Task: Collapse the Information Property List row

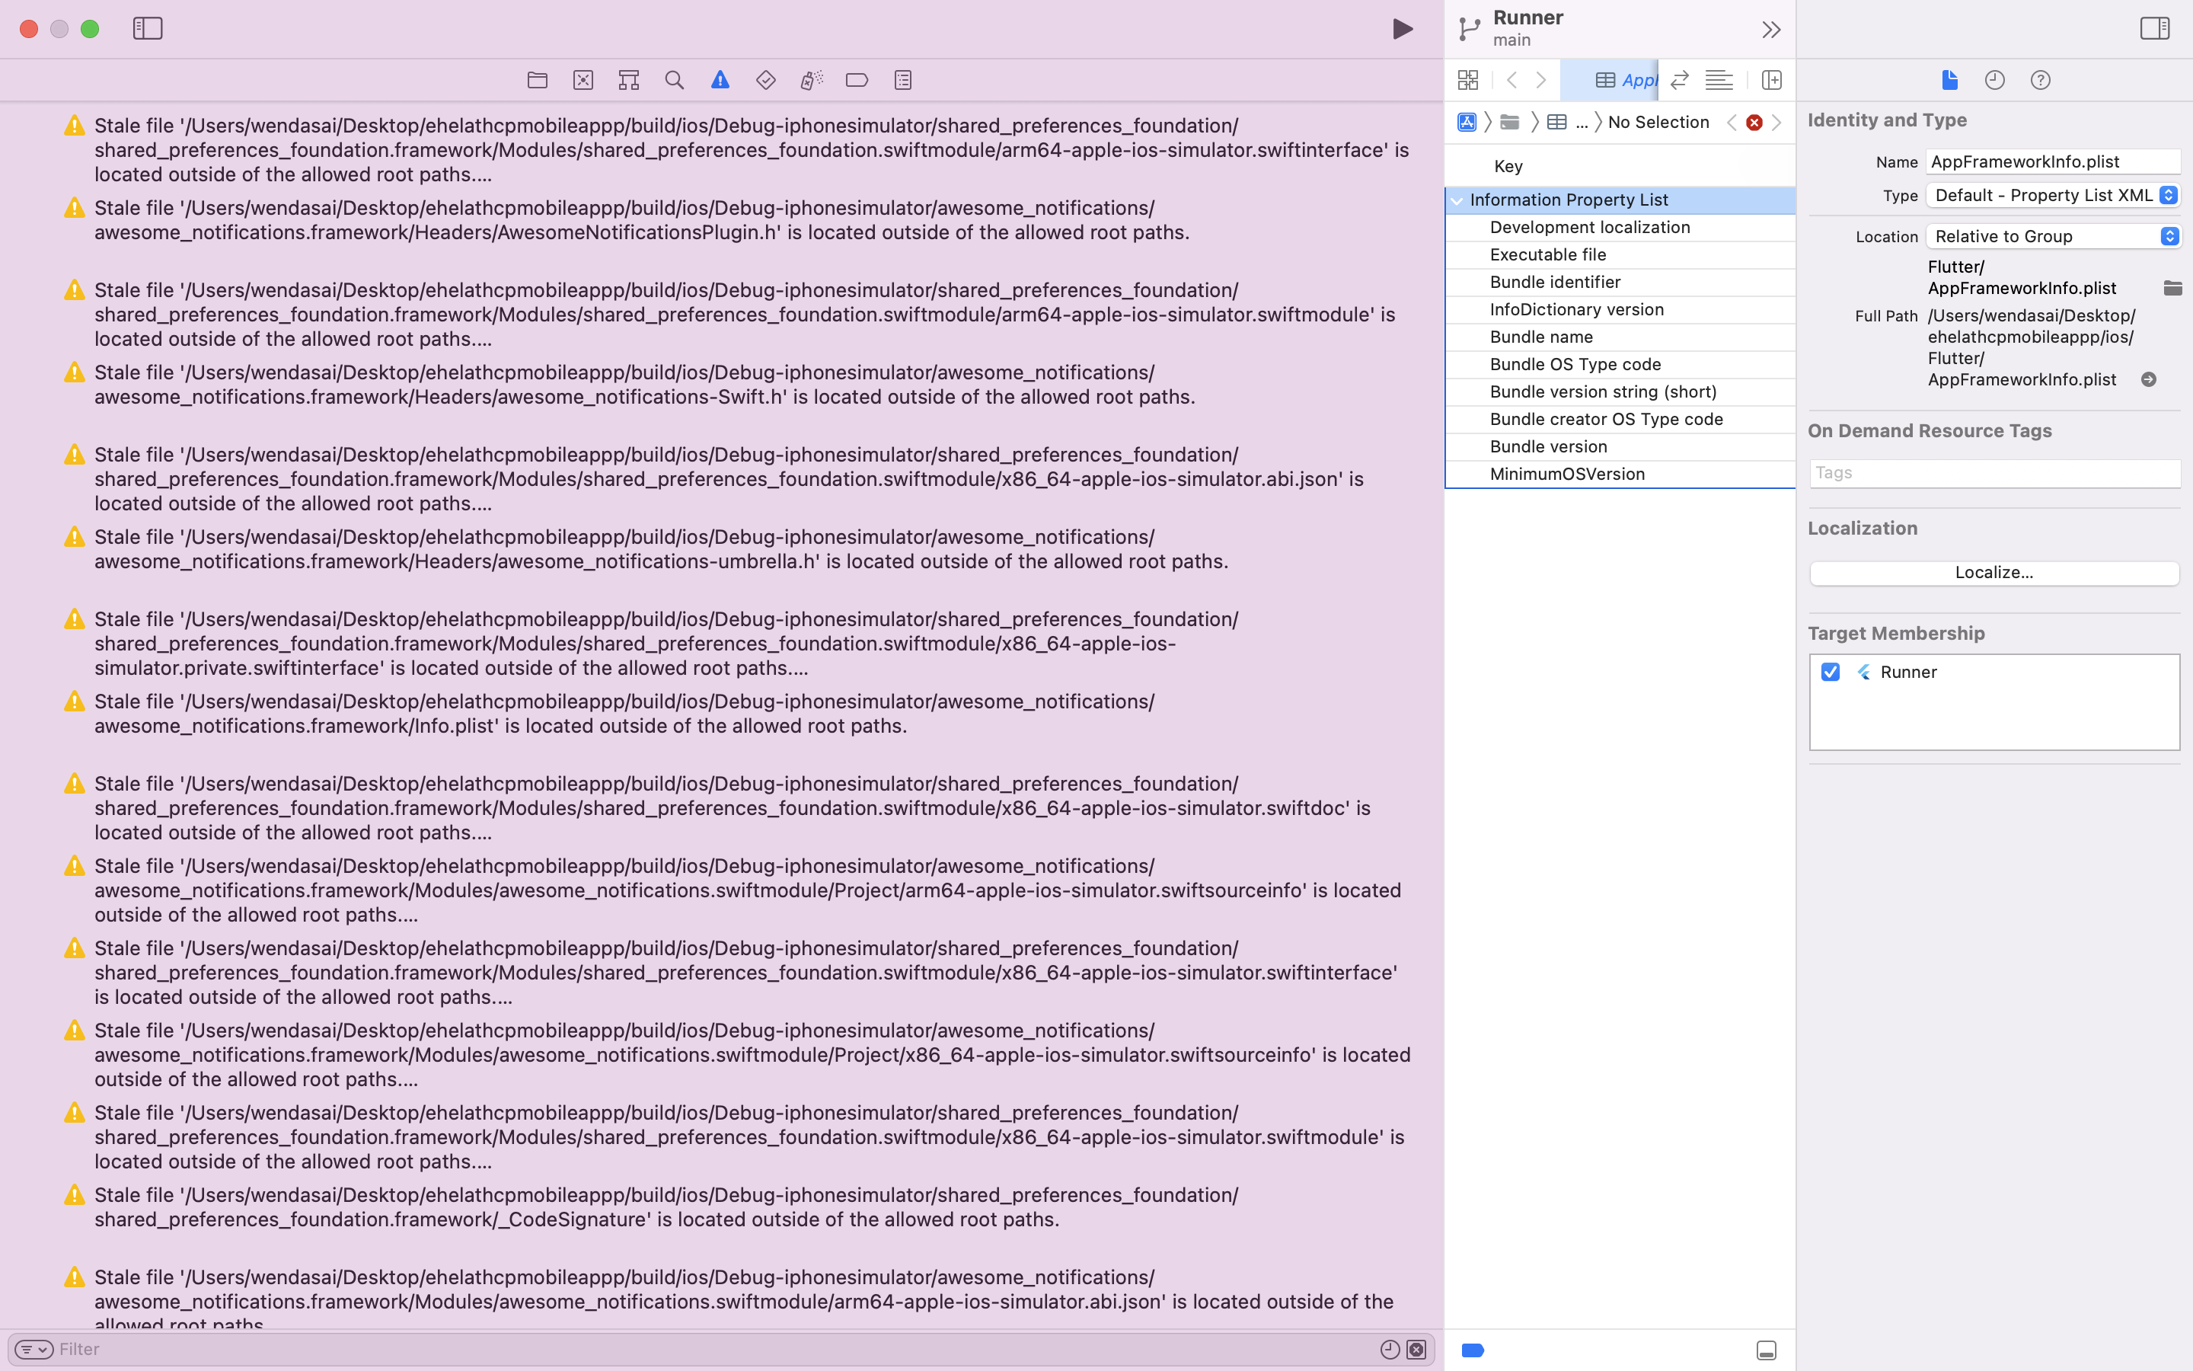Action: click(1457, 200)
